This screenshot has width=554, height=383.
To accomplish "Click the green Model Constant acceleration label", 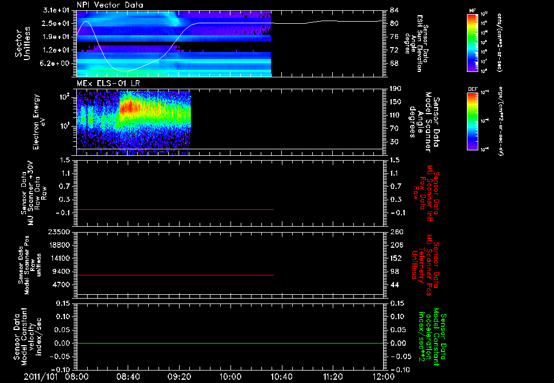I will pyautogui.click(x=432, y=336).
